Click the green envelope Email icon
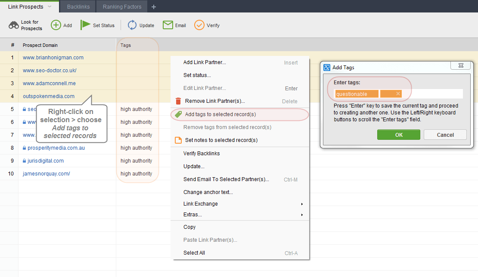 (168, 25)
